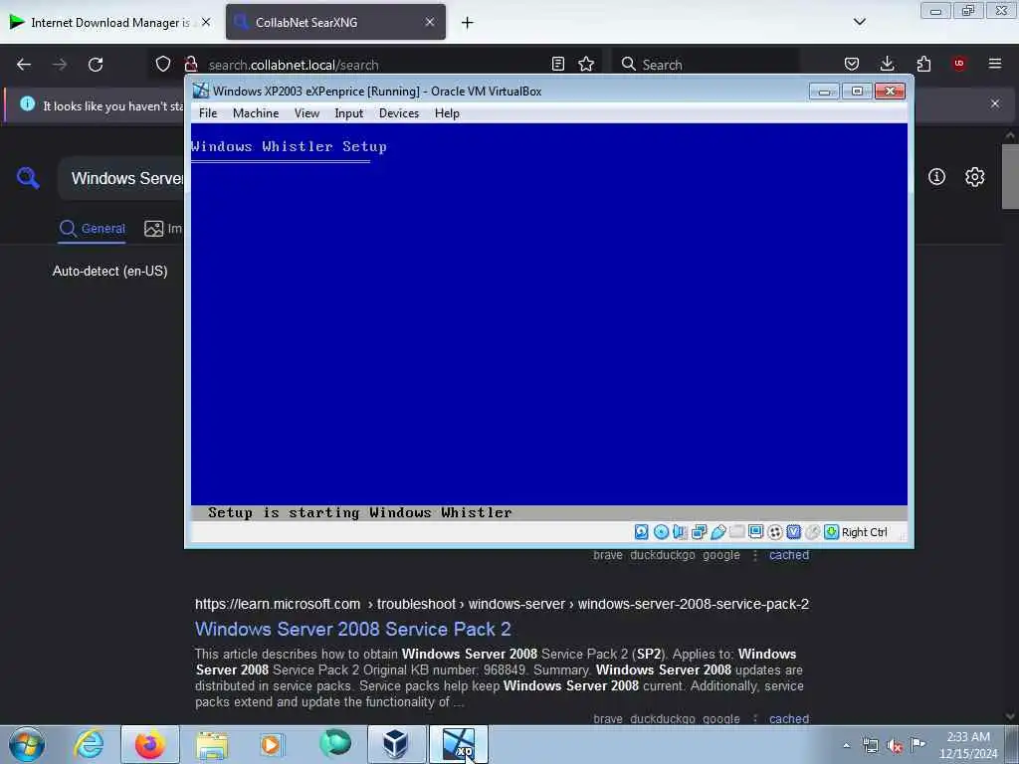
Task: Open the View menu in VirtualBox
Action: click(x=306, y=113)
